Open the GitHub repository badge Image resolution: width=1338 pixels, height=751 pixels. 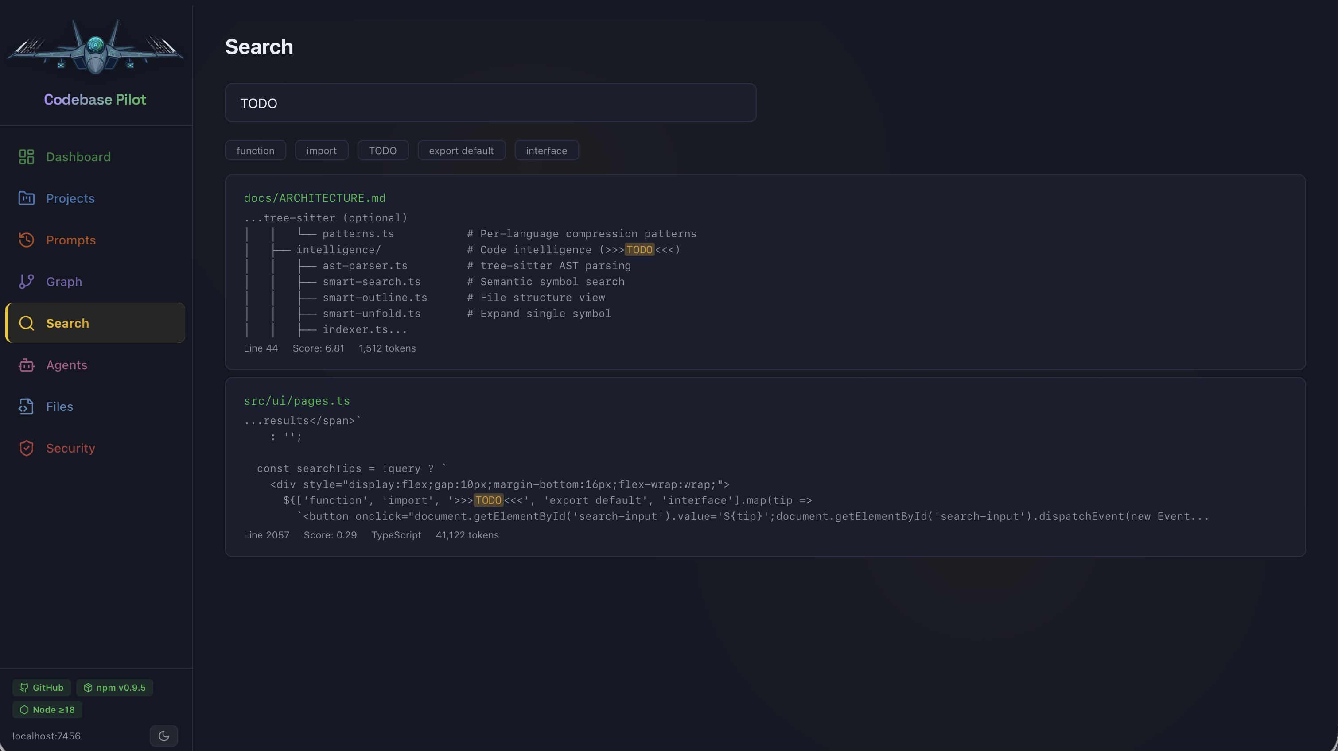(x=41, y=687)
